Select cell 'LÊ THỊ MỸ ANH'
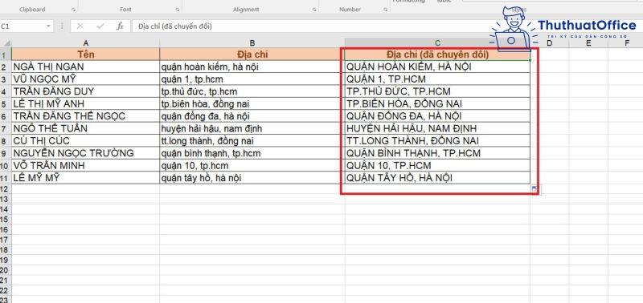Viewport: 643px width, 303px height. [86, 104]
